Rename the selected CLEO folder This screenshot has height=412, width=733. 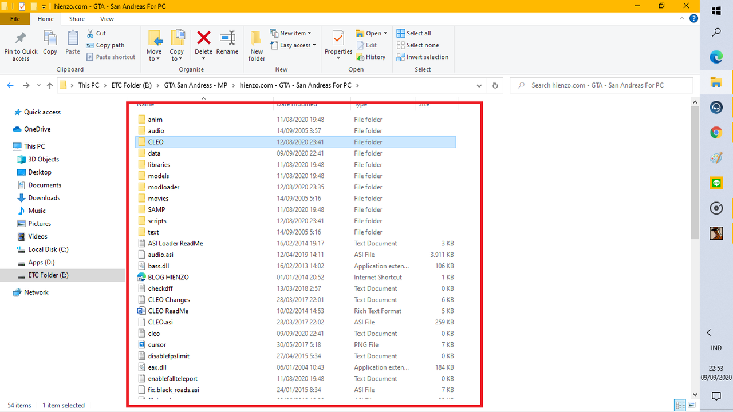coord(227,43)
